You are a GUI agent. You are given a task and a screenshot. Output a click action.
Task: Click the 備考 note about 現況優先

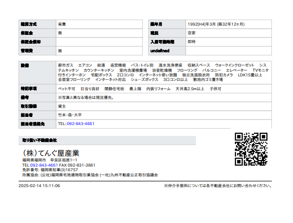tap(86, 97)
